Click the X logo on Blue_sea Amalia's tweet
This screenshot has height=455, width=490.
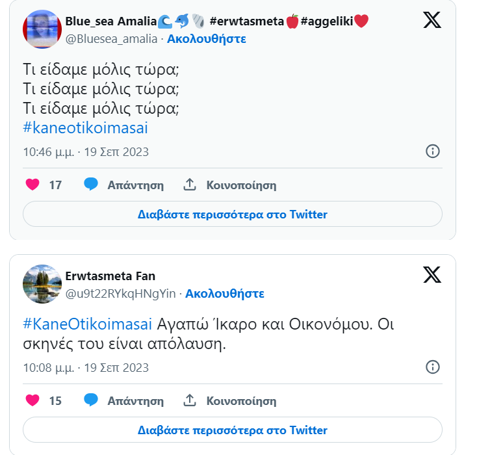pyautogui.click(x=432, y=20)
